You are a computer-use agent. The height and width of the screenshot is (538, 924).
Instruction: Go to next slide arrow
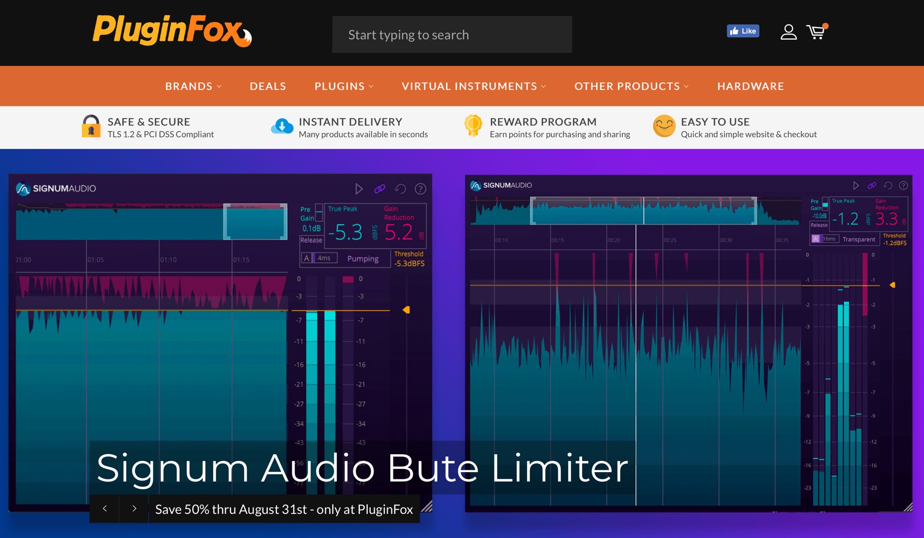coord(134,509)
